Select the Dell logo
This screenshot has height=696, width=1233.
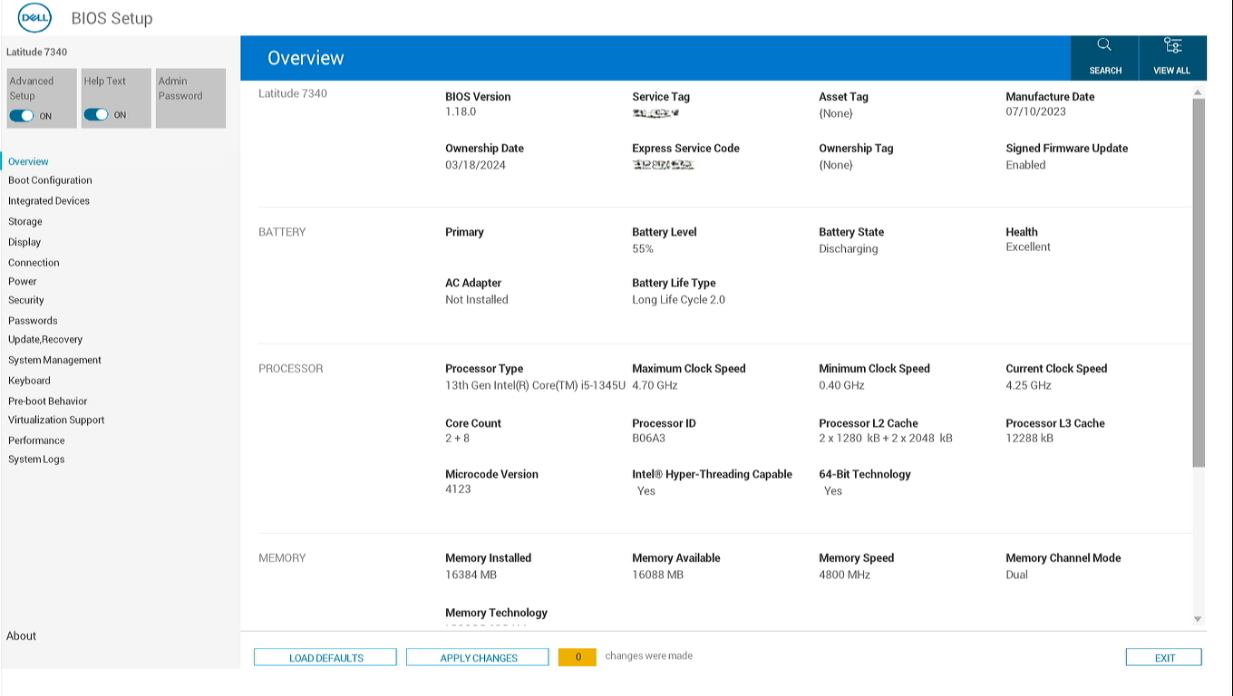coord(34,17)
